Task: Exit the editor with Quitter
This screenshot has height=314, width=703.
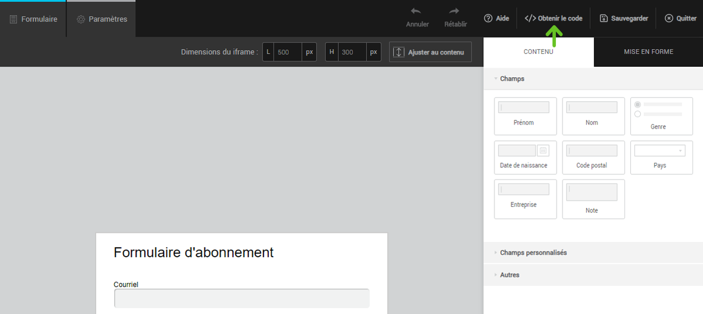Action: [680, 18]
